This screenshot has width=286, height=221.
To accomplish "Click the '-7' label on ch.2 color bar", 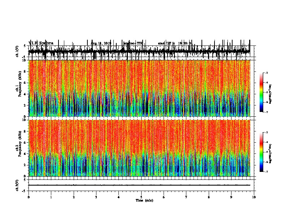I will pyautogui.click(x=266, y=172).
